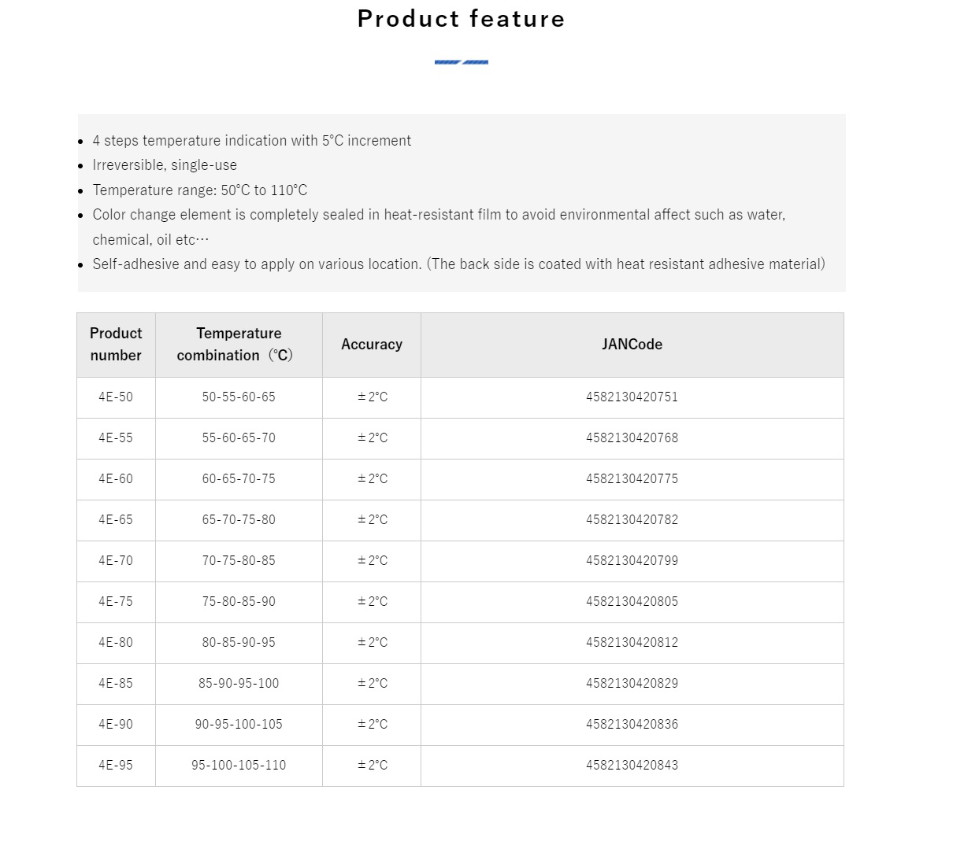Click the Irreversible, single-use bullet text

[165, 165]
